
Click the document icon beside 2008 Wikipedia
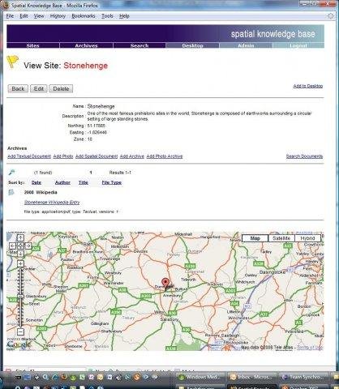click(x=11, y=192)
